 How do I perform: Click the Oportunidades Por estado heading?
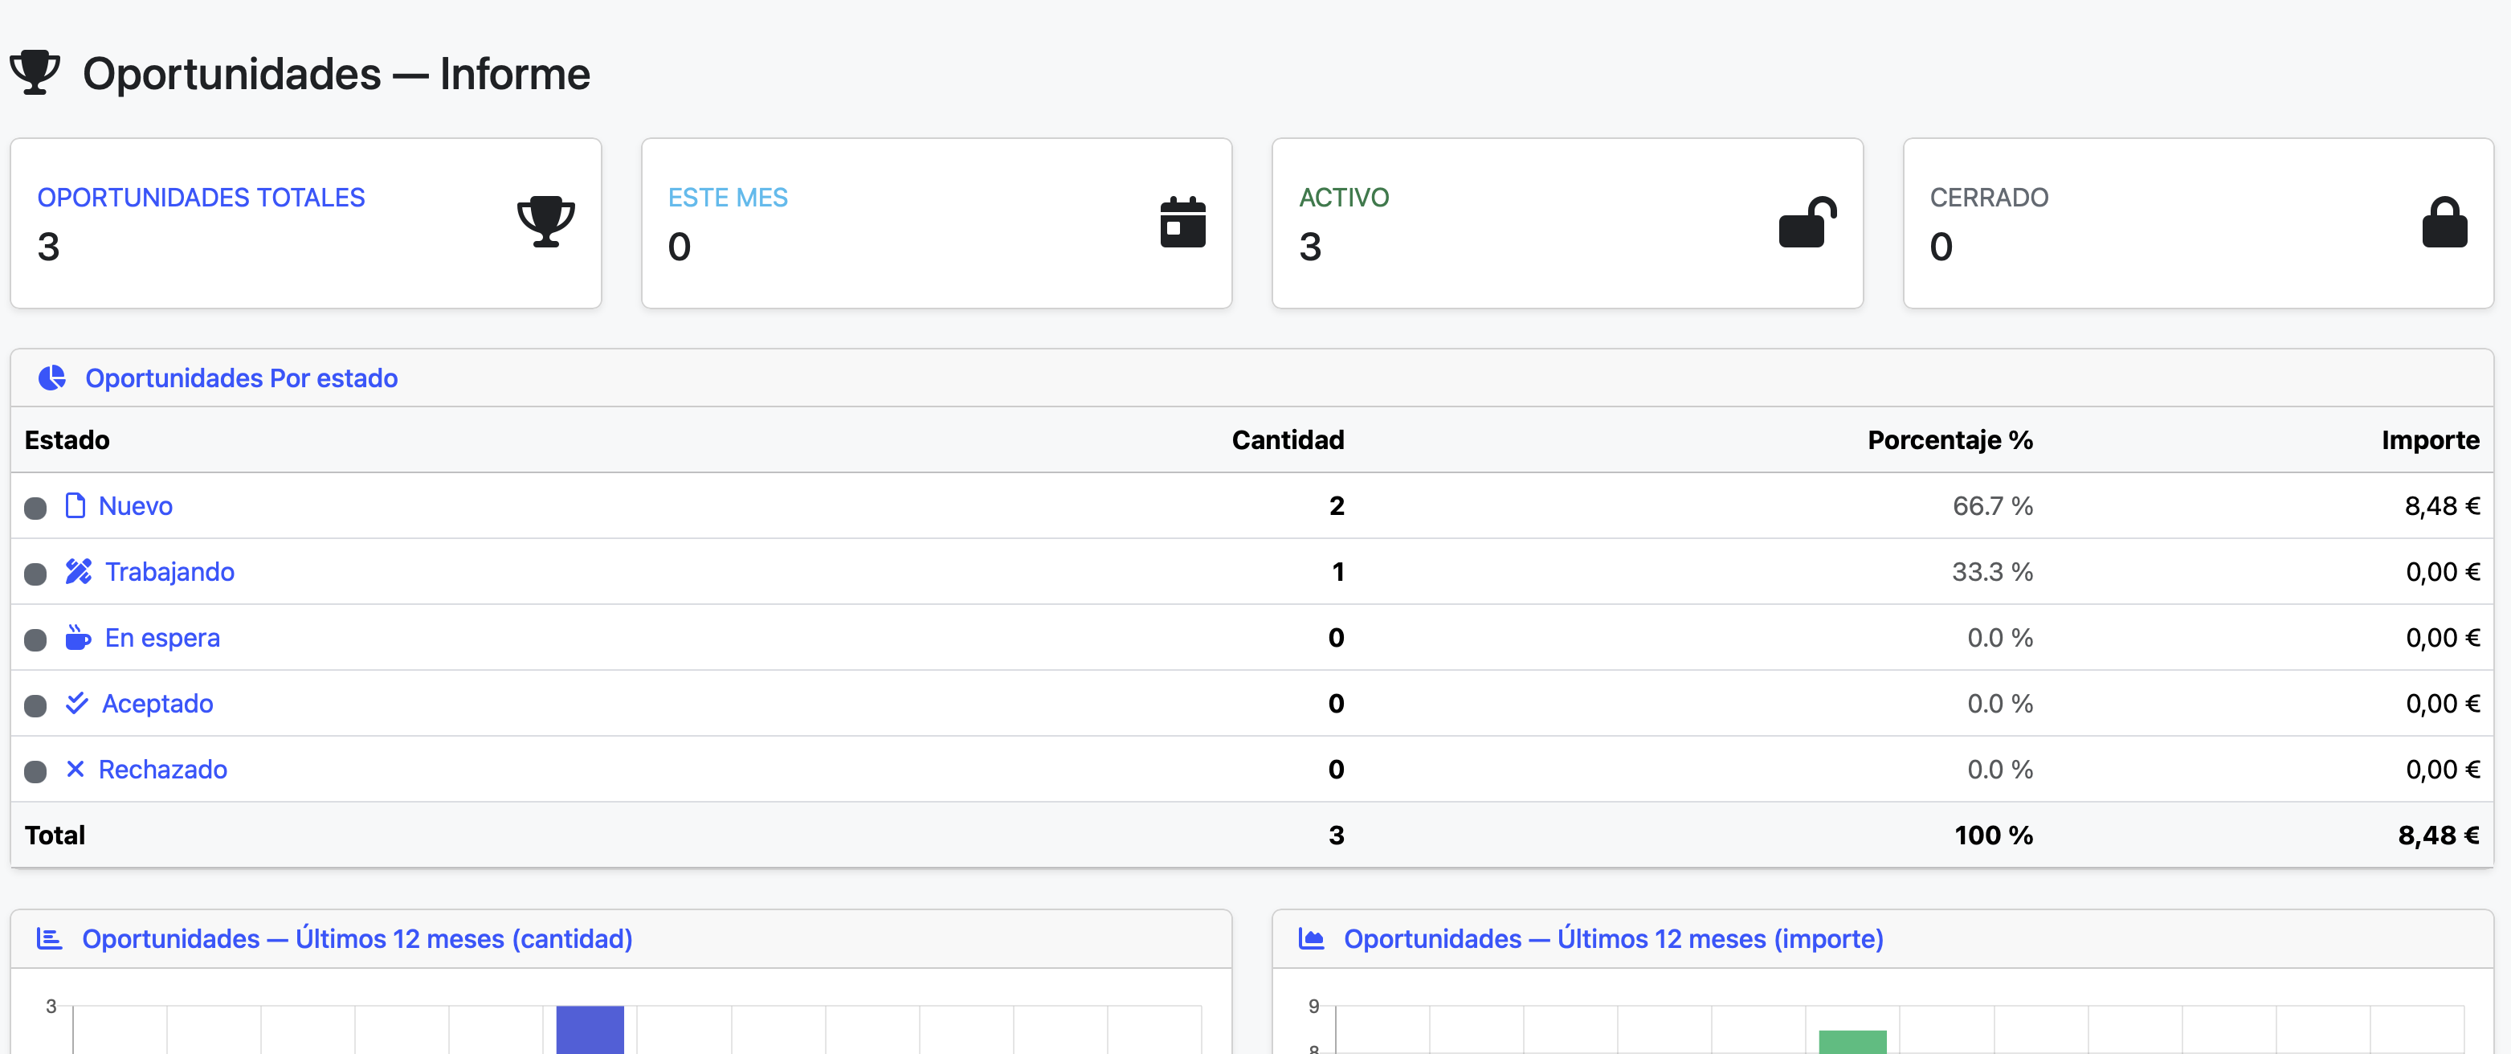(242, 378)
